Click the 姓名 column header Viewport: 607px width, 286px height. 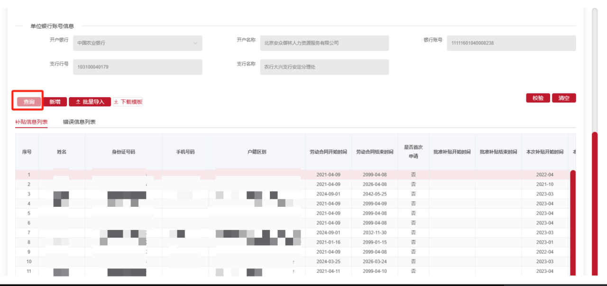(x=62, y=152)
